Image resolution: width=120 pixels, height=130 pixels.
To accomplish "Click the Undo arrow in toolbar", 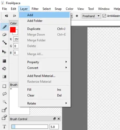I will [x=7, y=16].
